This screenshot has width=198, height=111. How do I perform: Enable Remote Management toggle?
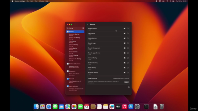pyautogui.click(x=125, y=48)
